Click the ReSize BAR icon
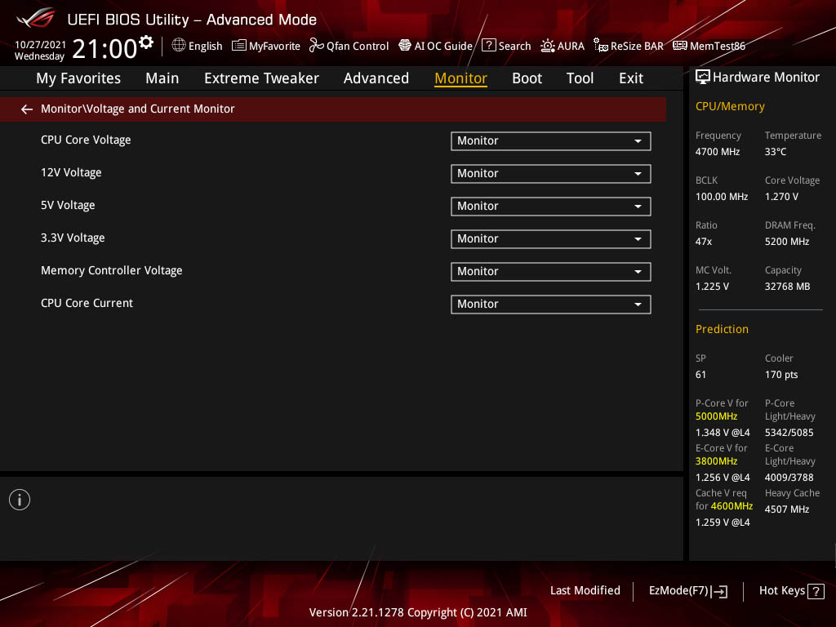This screenshot has height=627, width=836. pyautogui.click(x=601, y=46)
